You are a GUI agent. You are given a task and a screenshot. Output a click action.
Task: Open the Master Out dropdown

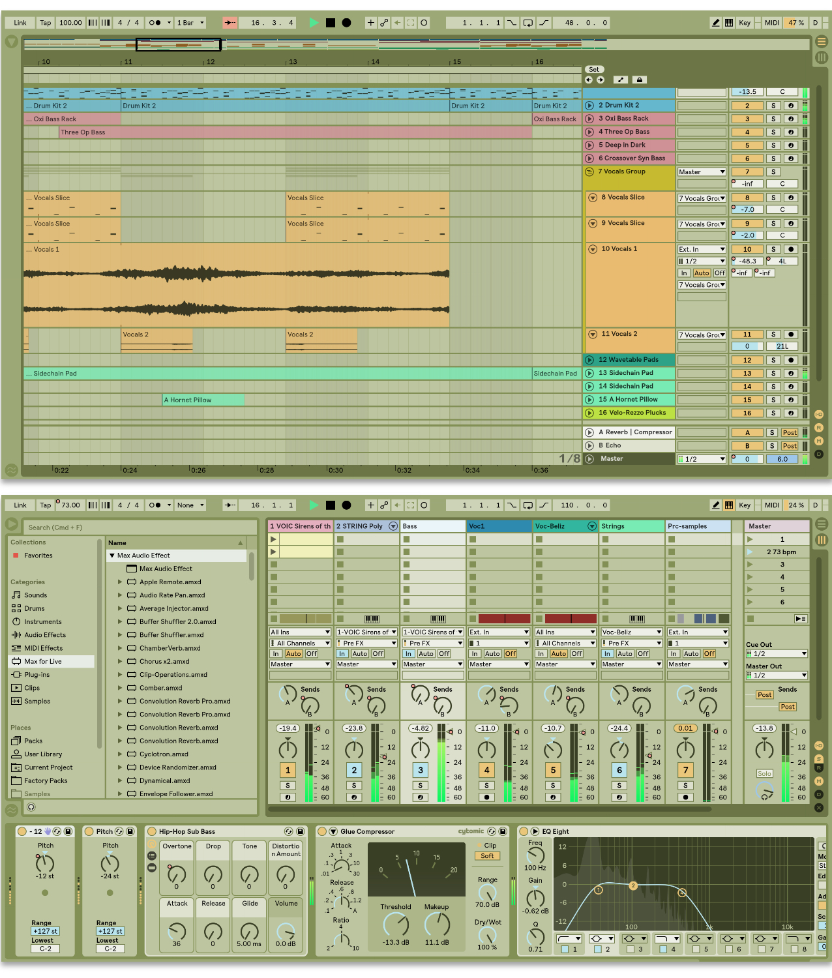point(777,675)
